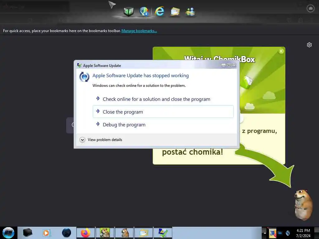Launch the Messenger people dock icon
This screenshot has width=319, height=239.
pyautogui.click(x=190, y=12)
